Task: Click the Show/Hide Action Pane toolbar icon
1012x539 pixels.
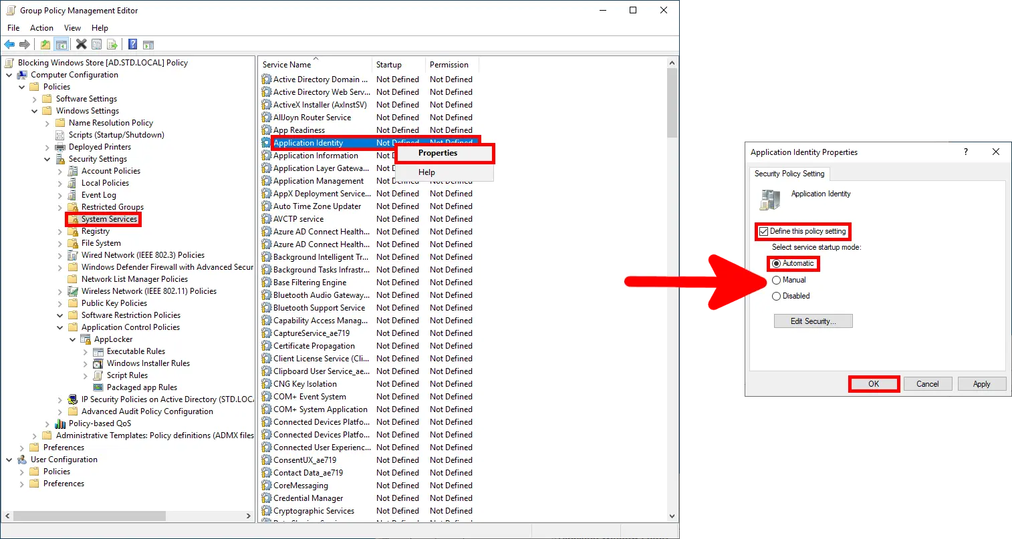Action: pos(148,44)
